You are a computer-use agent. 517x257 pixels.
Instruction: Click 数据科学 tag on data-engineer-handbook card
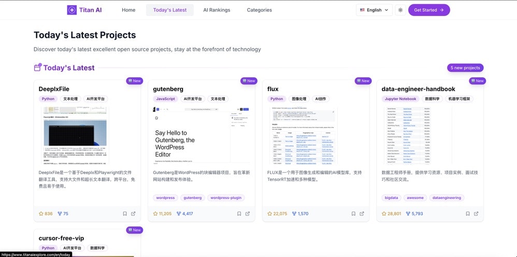click(433, 99)
